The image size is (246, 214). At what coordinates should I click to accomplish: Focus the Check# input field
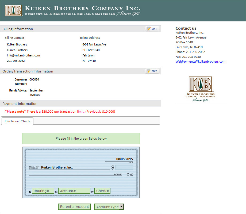pyautogui.click(x=102, y=191)
